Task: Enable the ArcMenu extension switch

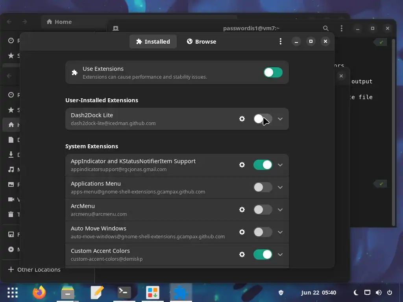Action: [263, 210]
